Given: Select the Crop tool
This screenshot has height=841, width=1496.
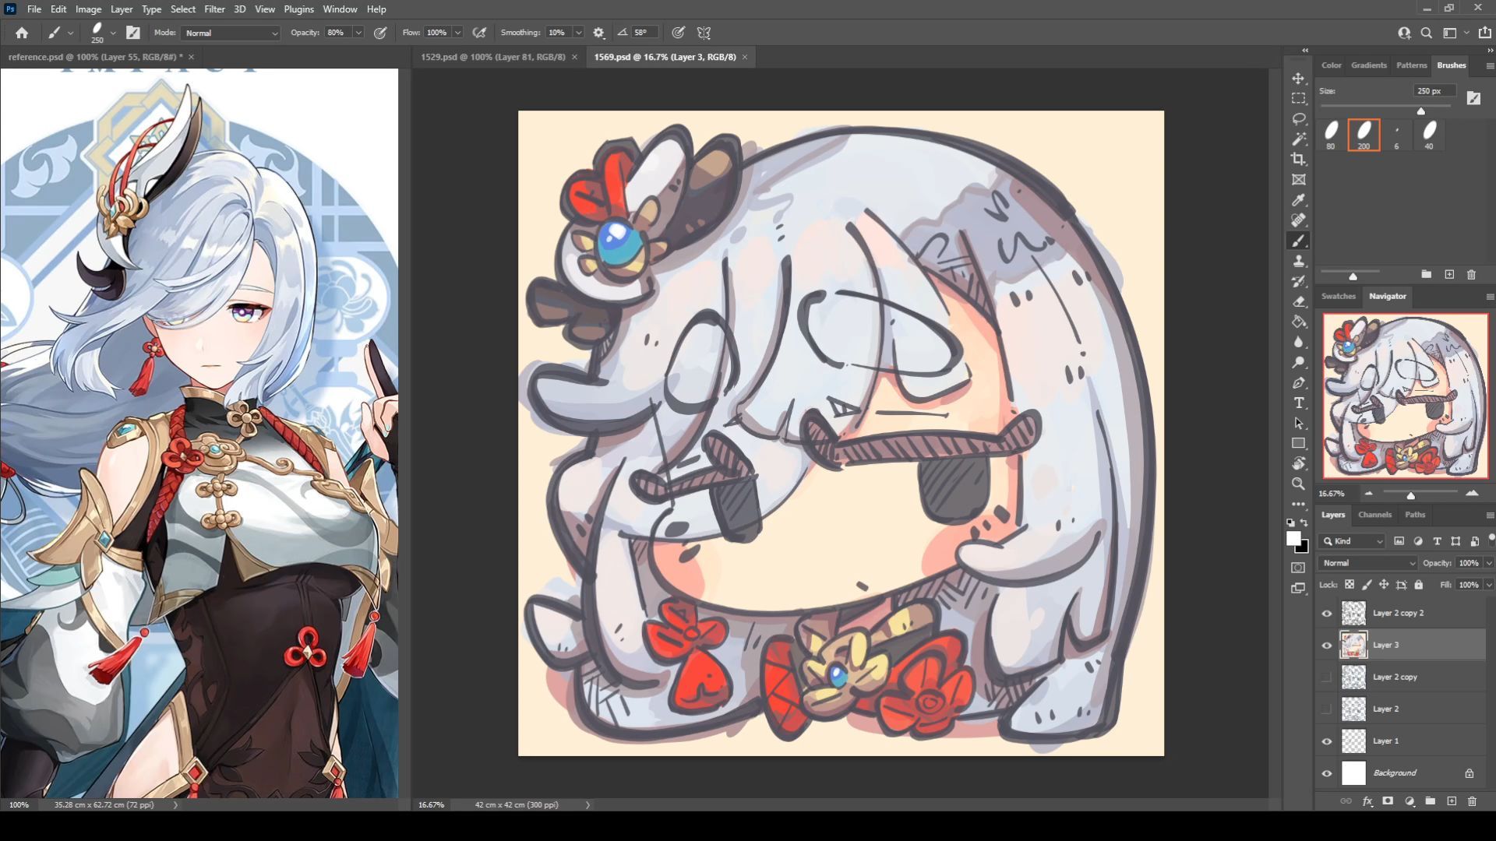Looking at the screenshot, I should tap(1298, 160).
